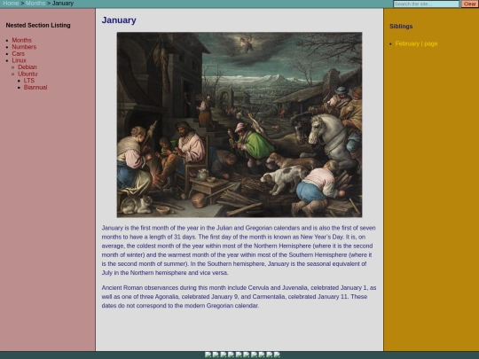
Task: Click the Clear search button
Action: coord(469,4)
